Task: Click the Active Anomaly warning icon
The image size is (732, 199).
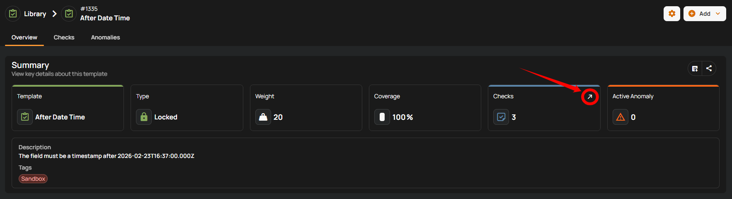Action: [x=621, y=117]
